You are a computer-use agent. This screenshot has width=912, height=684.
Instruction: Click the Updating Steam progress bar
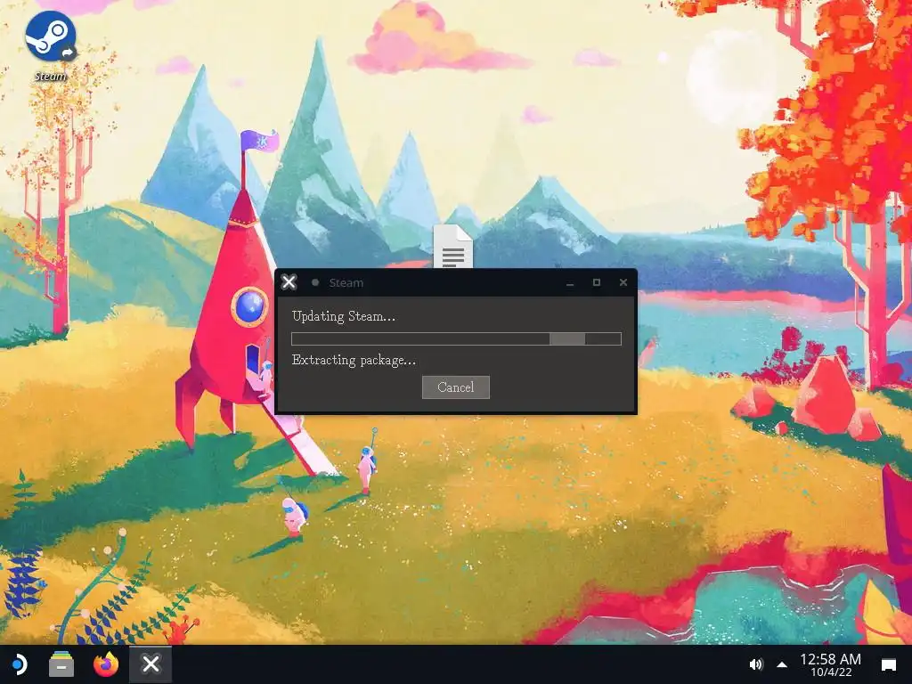tap(456, 338)
